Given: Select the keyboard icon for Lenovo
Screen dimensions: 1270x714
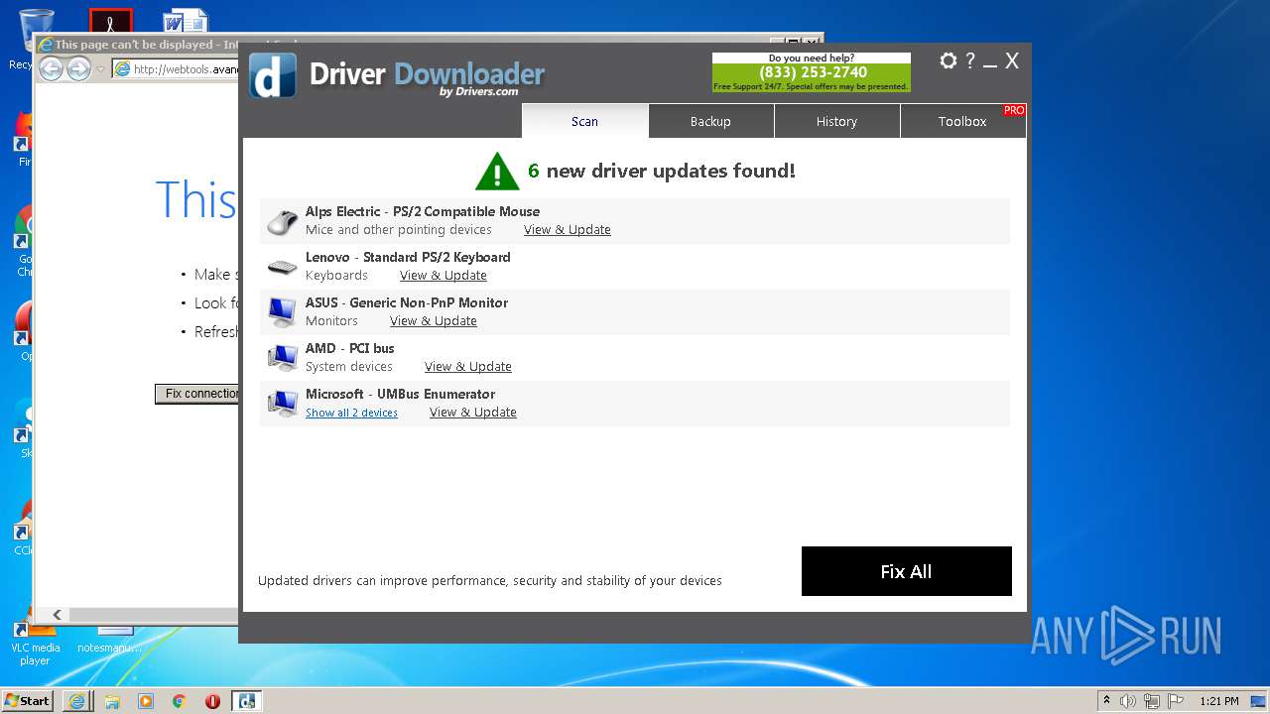Looking at the screenshot, I should pyautogui.click(x=283, y=267).
